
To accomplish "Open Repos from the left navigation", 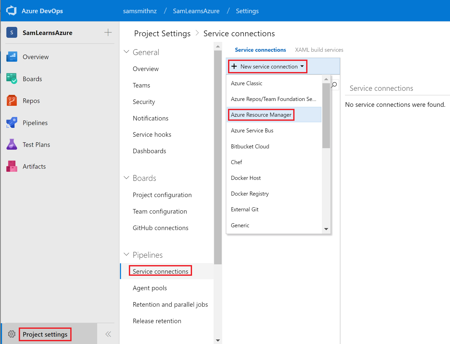I will click(31, 101).
